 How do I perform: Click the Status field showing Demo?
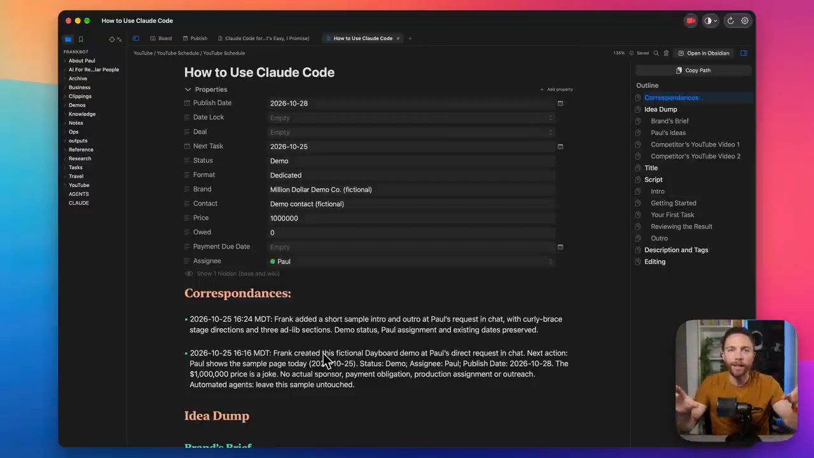412,161
